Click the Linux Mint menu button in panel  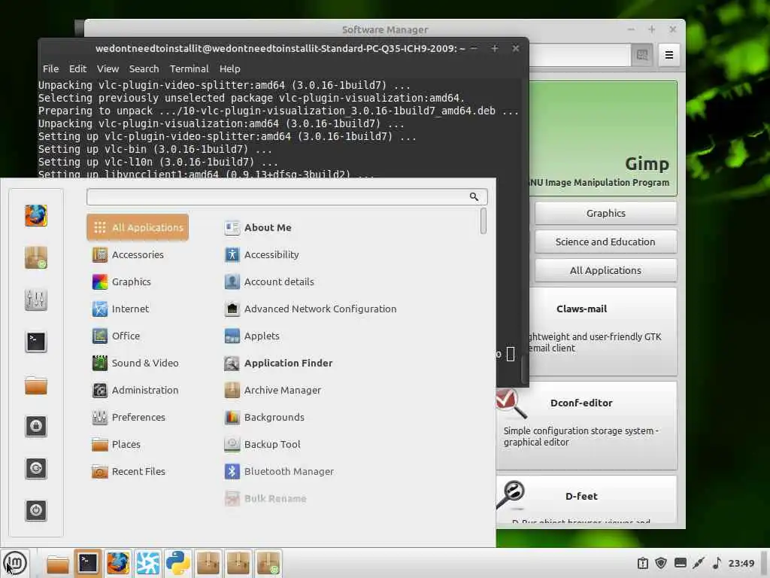(15, 563)
